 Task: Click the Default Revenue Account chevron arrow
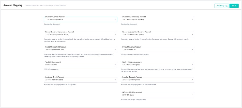[192, 50]
